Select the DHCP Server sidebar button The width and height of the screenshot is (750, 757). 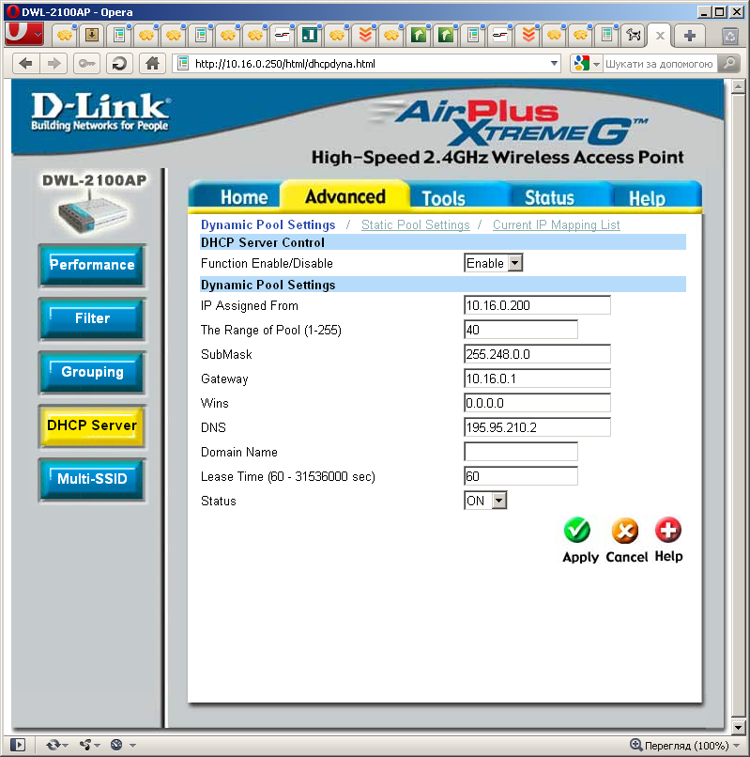[92, 425]
